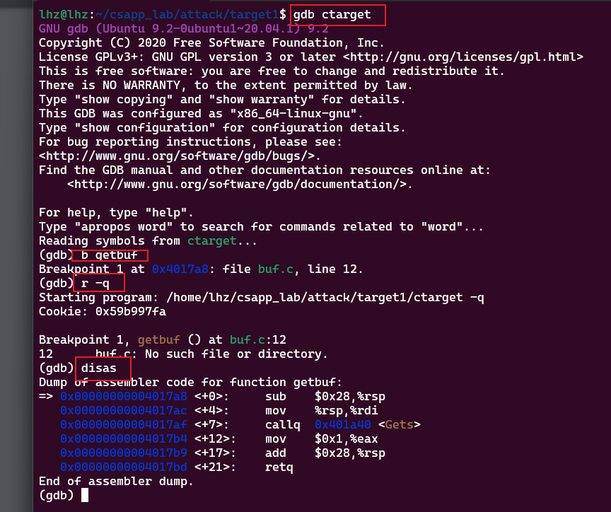Click the current instruction arrow '=>'
The image size is (611, 512).
pyautogui.click(x=46, y=397)
